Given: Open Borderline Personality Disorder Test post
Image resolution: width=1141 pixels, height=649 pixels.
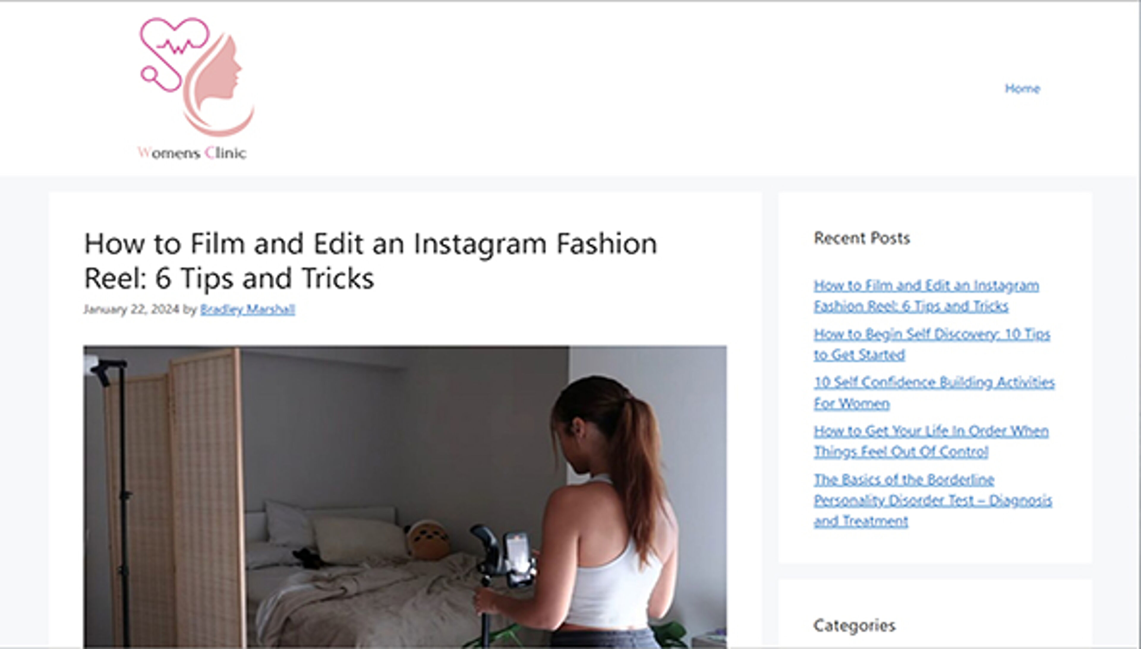Looking at the screenshot, I should coord(933,500).
